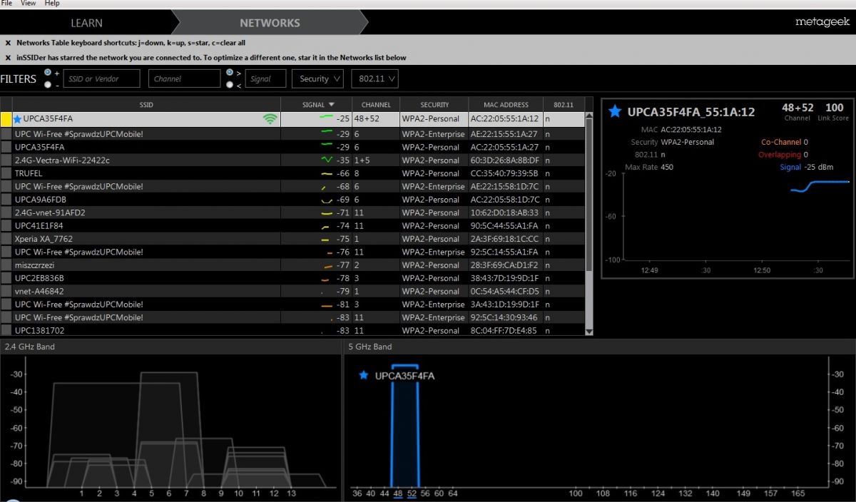Open the File menu
The height and width of the screenshot is (502, 856).
6,4
